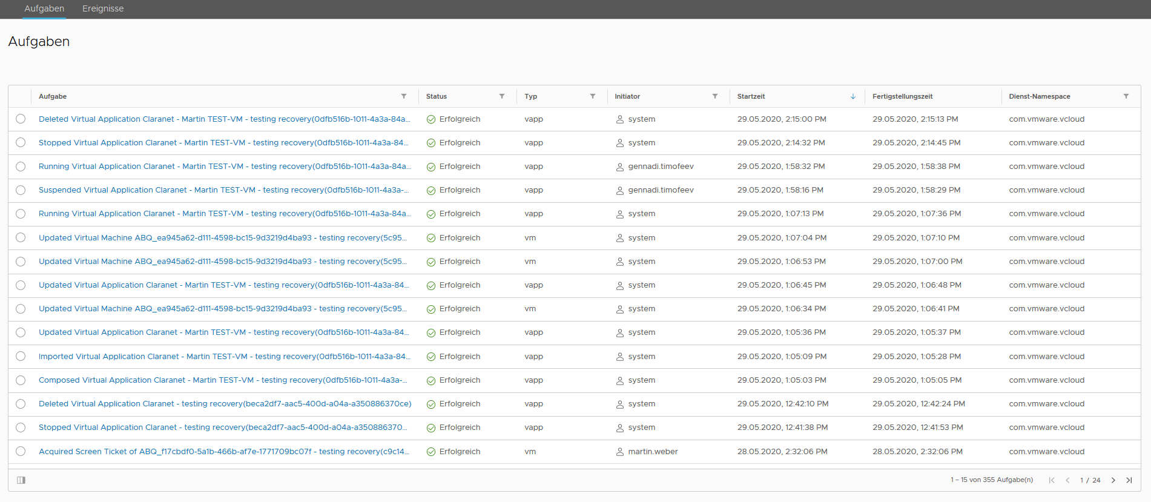Select radio for Running vApp task at 1:58:32 PM
Image resolution: width=1151 pixels, height=502 pixels.
coord(21,166)
